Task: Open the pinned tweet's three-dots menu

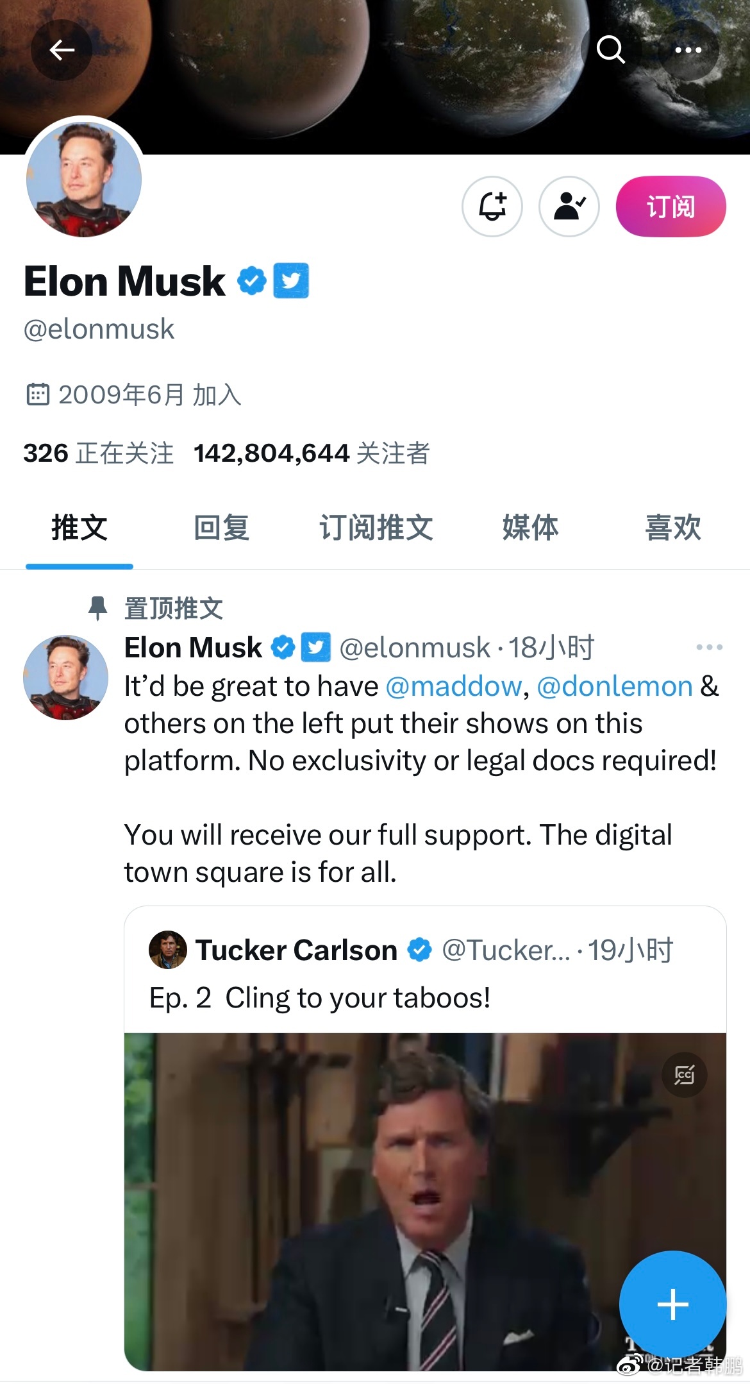Action: [x=709, y=647]
